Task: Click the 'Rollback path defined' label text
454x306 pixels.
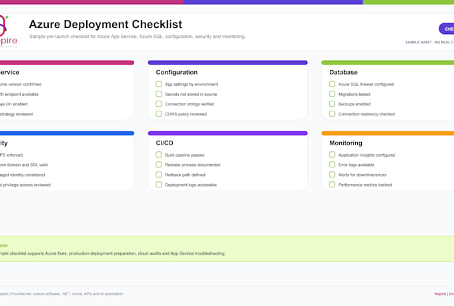Action: (185, 175)
